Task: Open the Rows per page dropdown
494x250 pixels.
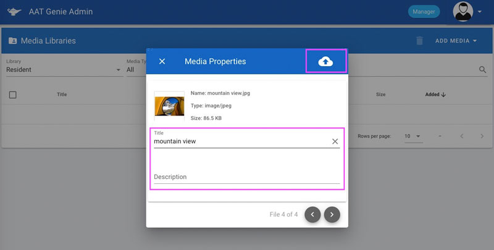Action: click(x=412, y=136)
